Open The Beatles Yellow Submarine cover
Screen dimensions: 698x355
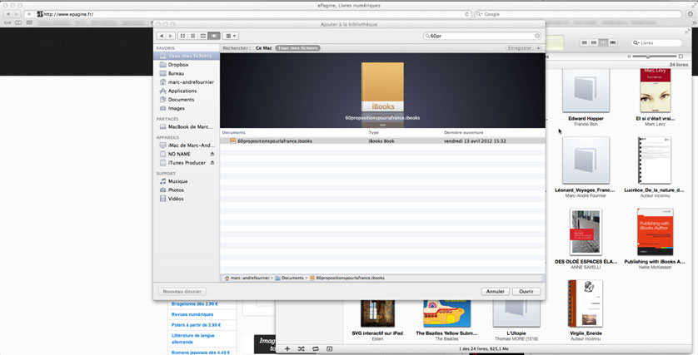[447, 313]
